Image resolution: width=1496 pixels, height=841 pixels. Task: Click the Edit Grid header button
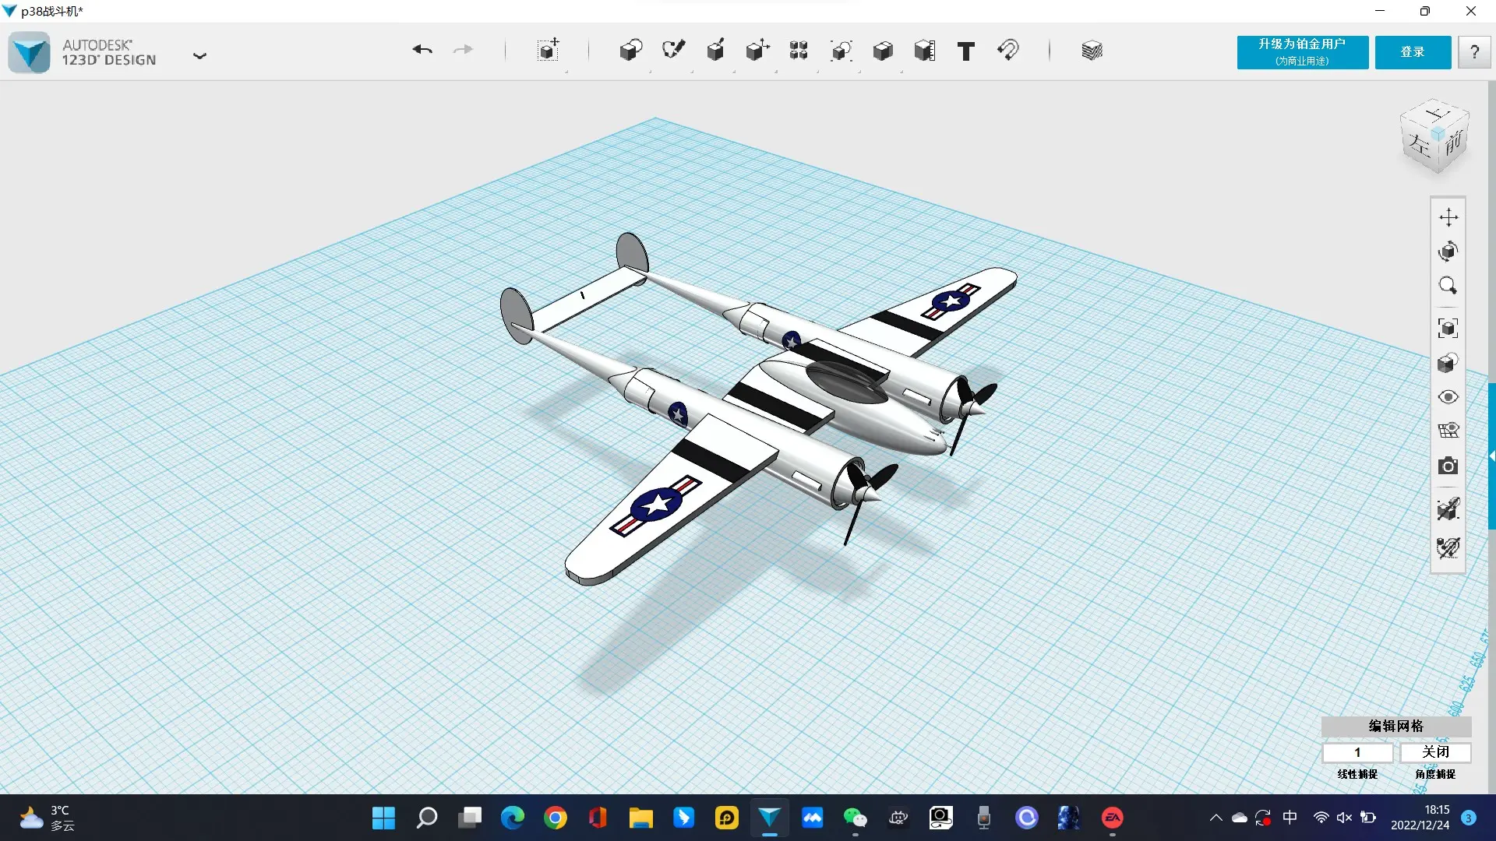tap(1396, 726)
